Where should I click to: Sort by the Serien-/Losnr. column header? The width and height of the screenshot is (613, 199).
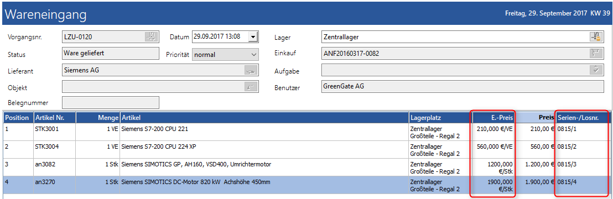point(583,118)
